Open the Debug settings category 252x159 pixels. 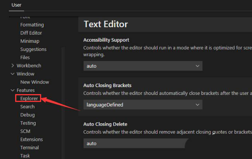[27, 115]
